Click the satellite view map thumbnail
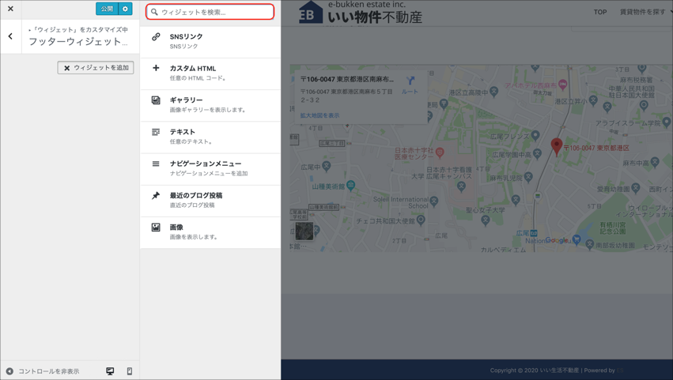The width and height of the screenshot is (673, 380). [304, 231]
